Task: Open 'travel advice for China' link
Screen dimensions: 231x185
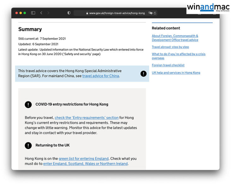Action: click(x=101, y=76)
